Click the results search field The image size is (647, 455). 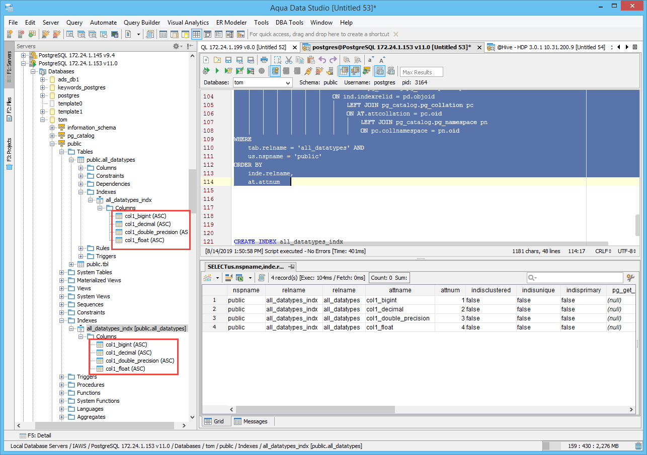click(575, 278)
